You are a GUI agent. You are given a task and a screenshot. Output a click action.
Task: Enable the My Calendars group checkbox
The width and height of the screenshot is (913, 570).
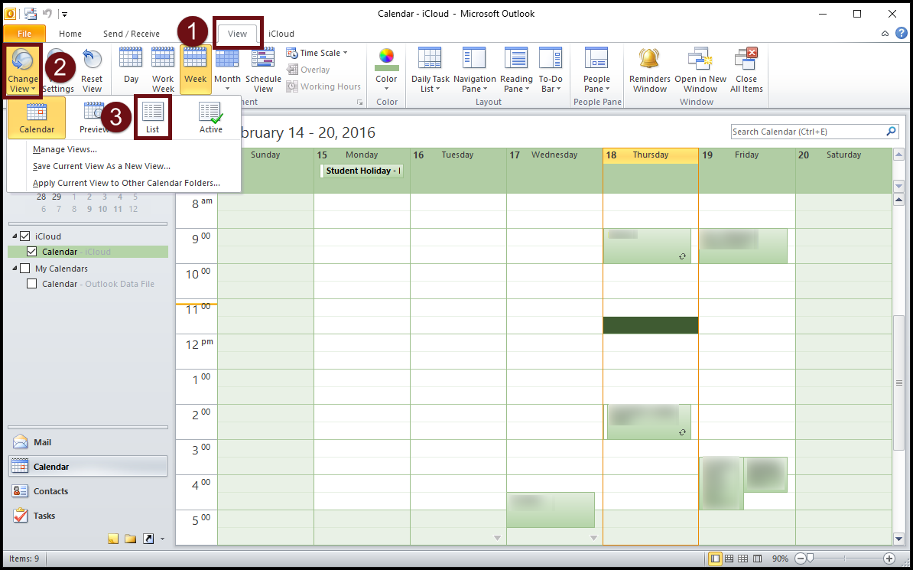(24, 269)
